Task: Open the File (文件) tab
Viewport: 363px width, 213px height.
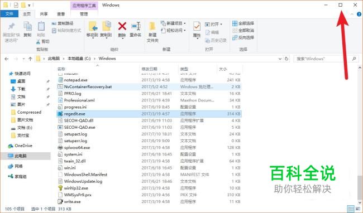Action: [9, 14]
